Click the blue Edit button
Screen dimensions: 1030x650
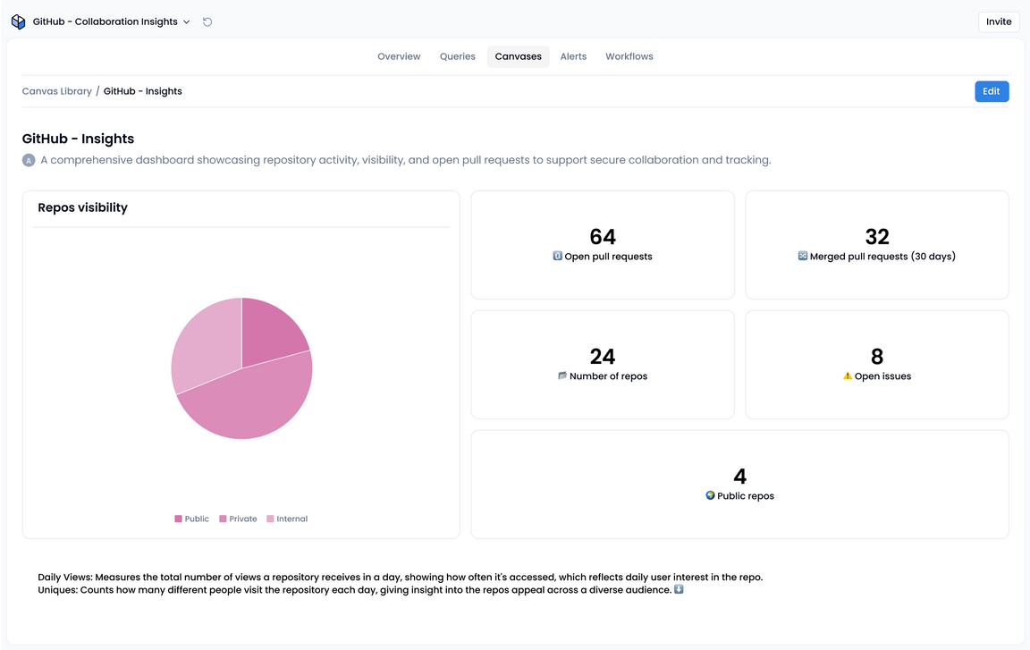tap(992, 91)
